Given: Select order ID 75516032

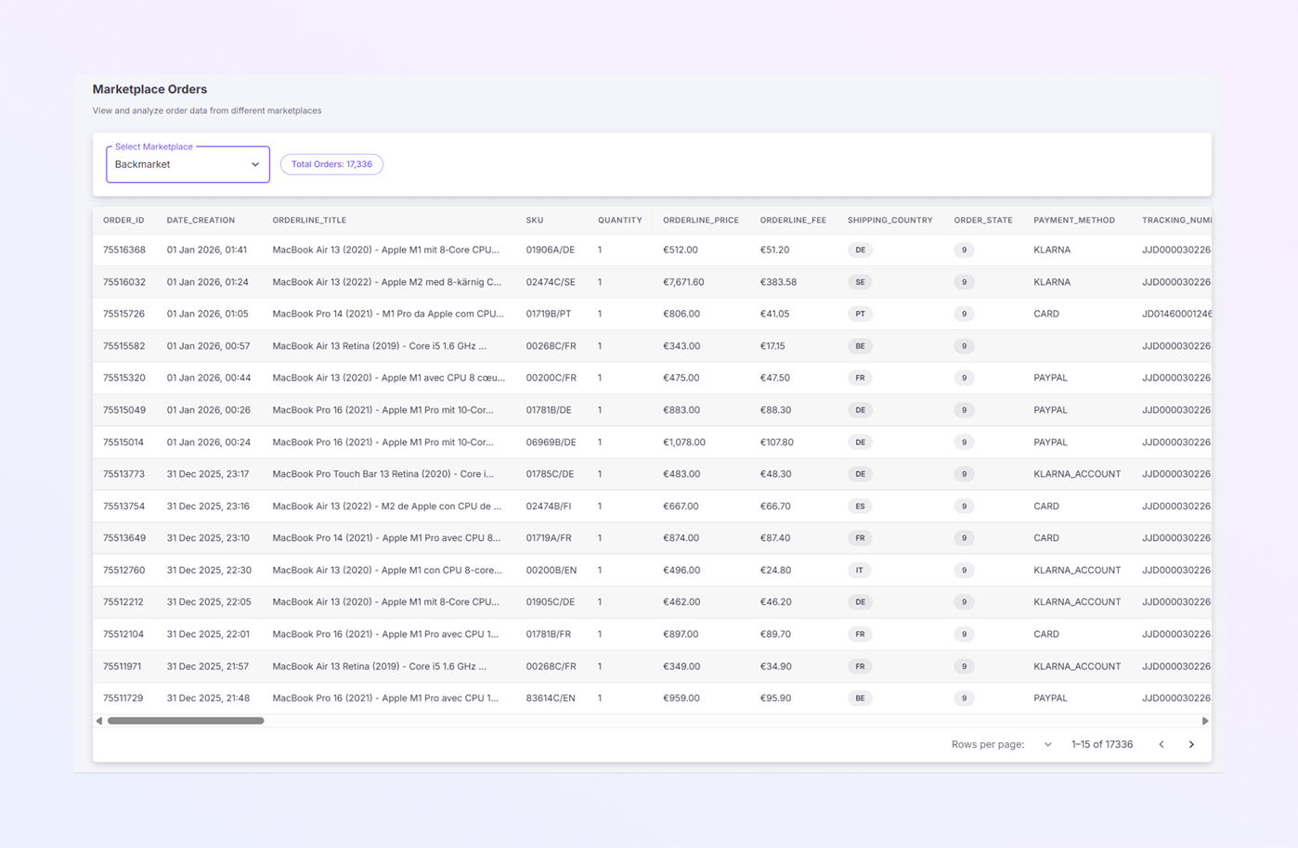Looking at the screenshot, I should pyautogui.click(x=124, y=282).
